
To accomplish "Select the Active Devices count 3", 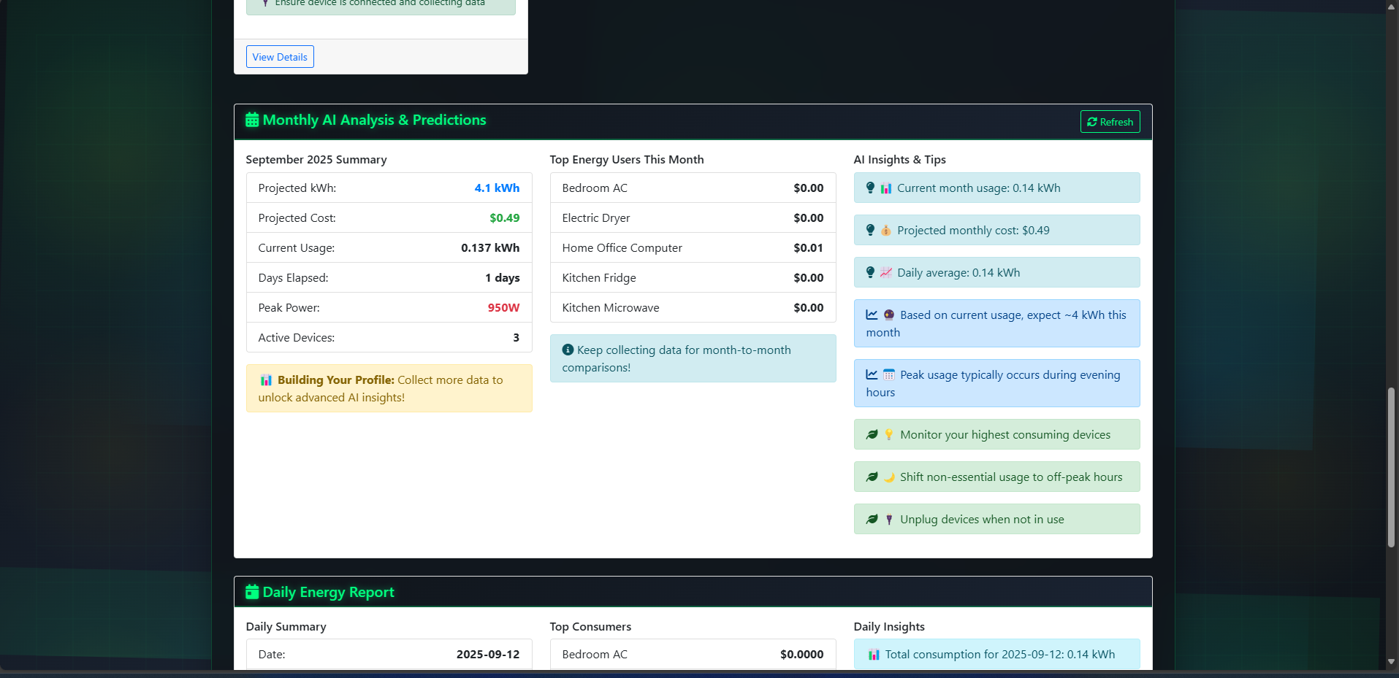I will [516, 337].
